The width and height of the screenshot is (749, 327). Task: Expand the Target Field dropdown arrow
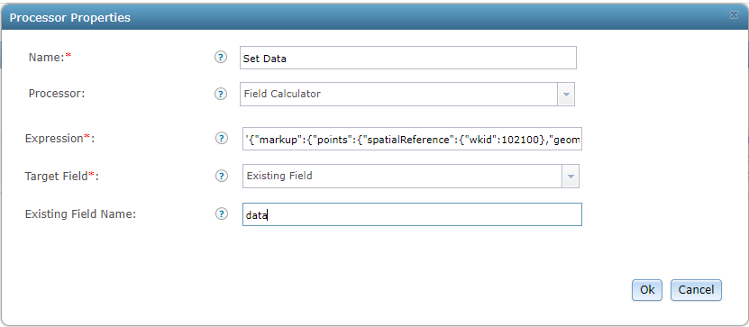[x=571, y=177]
